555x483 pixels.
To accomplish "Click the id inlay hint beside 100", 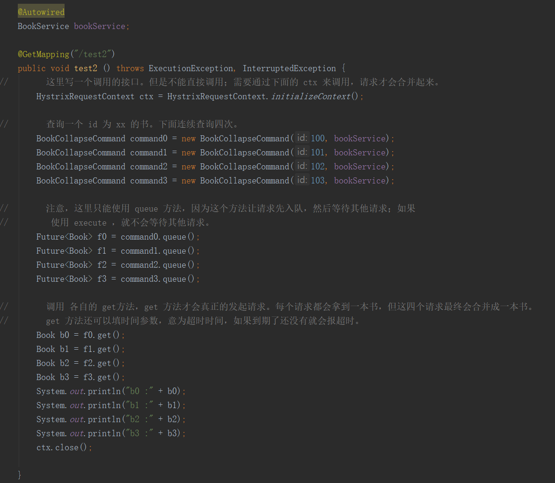I will (301, 138).
